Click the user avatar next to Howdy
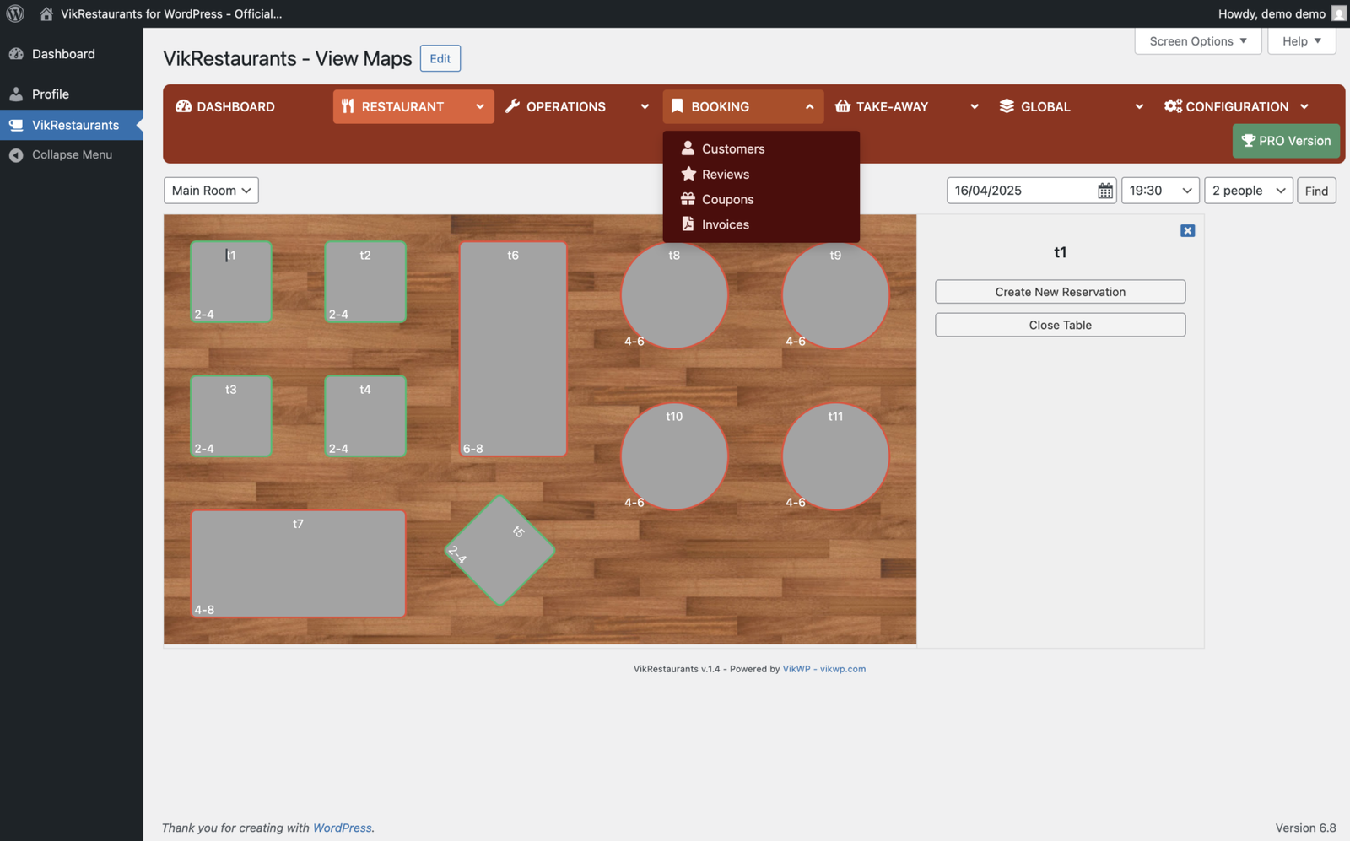The height and width of the screenshot is (841, 1350). click(1339, 13)
